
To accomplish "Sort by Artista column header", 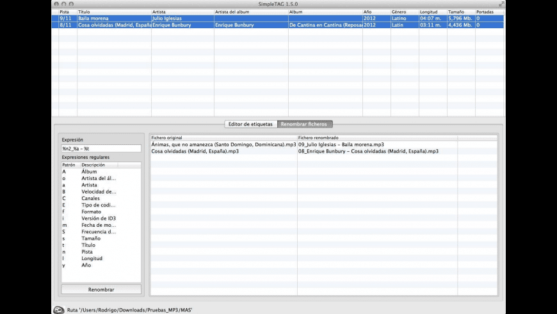I will [182, 12].
